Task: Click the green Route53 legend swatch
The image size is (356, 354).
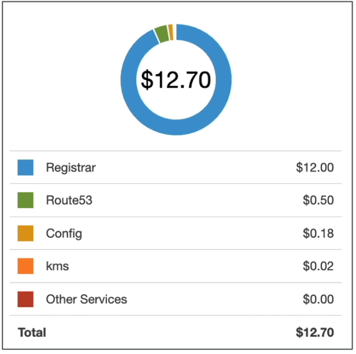Action: (x=25, y=200)
